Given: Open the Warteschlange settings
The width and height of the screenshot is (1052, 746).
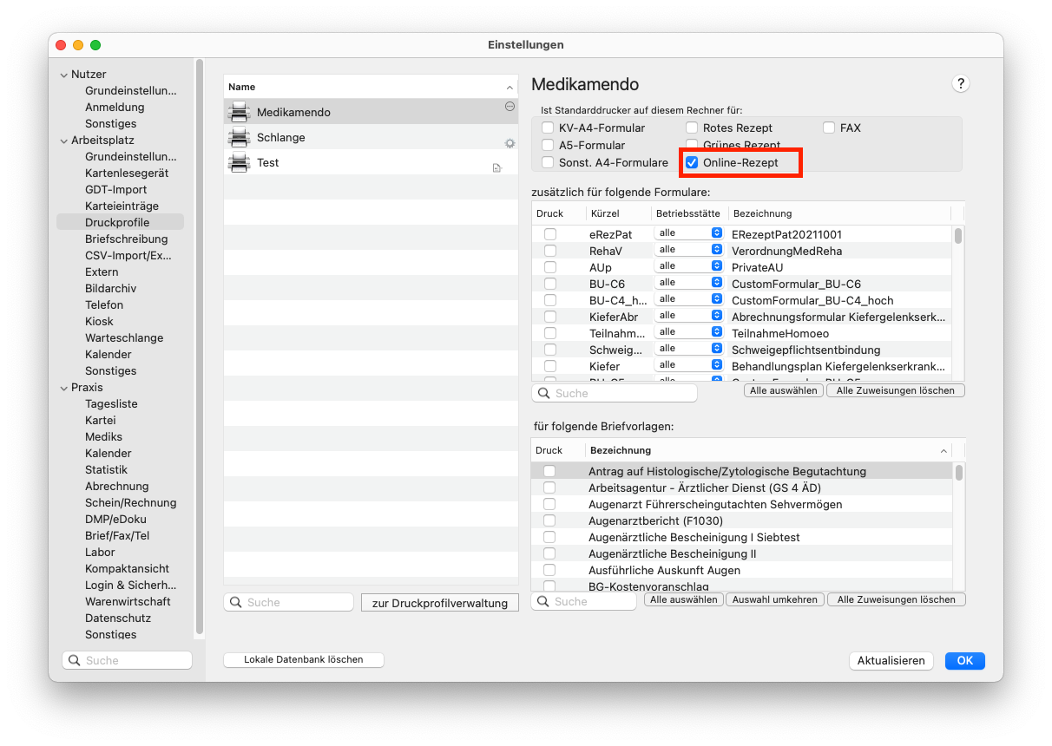Looking at the screenshot, I should (124, 337).
